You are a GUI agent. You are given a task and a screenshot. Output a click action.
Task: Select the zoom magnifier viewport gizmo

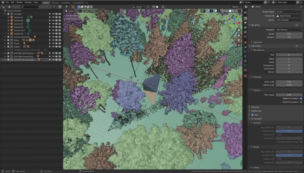239,30
